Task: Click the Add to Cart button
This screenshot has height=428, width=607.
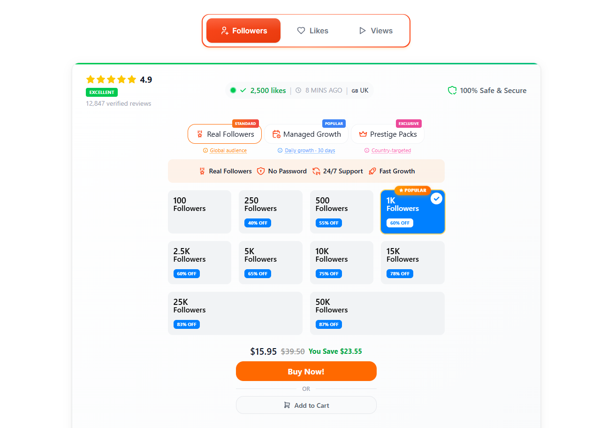Action: [x=306, y=405]
